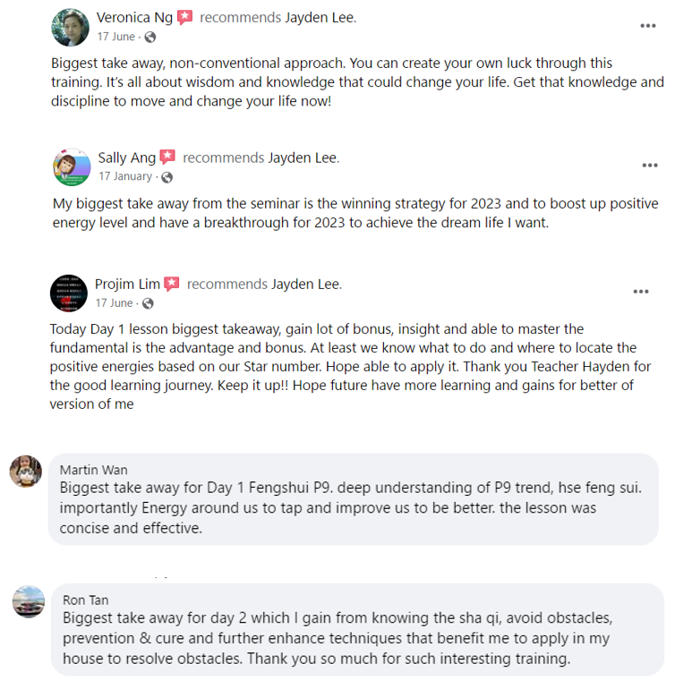Click the globe icon under Projim Lim
The image size is (675, 689).
(148, 304)
